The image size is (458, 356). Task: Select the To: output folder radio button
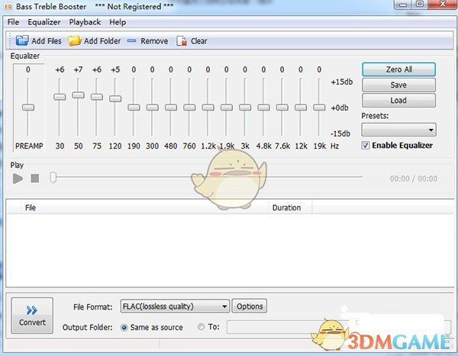201,327
